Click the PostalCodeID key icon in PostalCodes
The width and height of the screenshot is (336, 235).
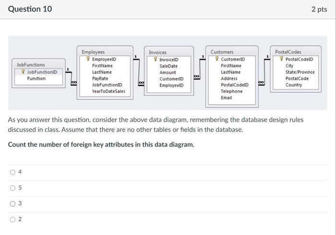[281, 59]
